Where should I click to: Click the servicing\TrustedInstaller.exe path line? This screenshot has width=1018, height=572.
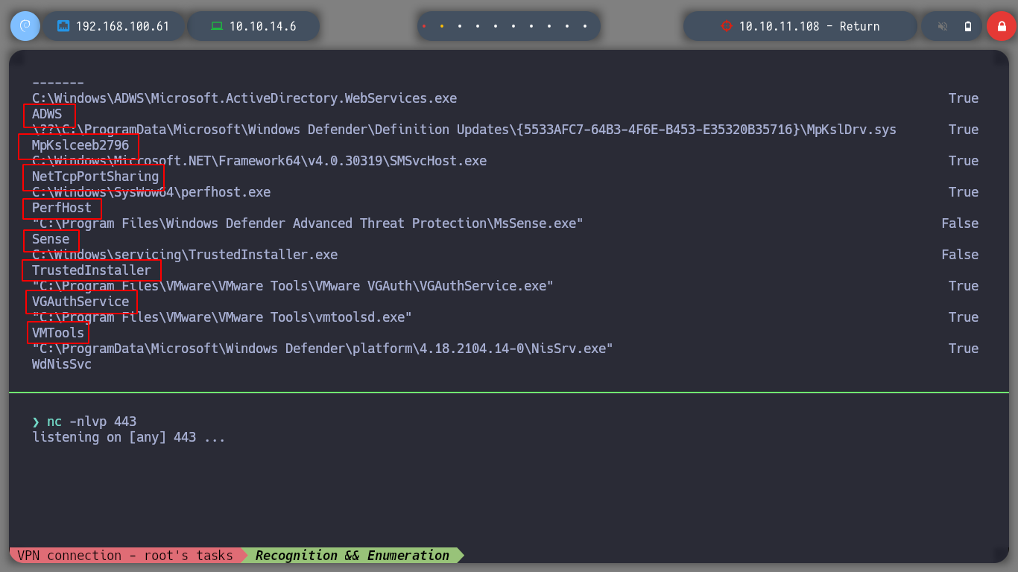coord(185,255)
